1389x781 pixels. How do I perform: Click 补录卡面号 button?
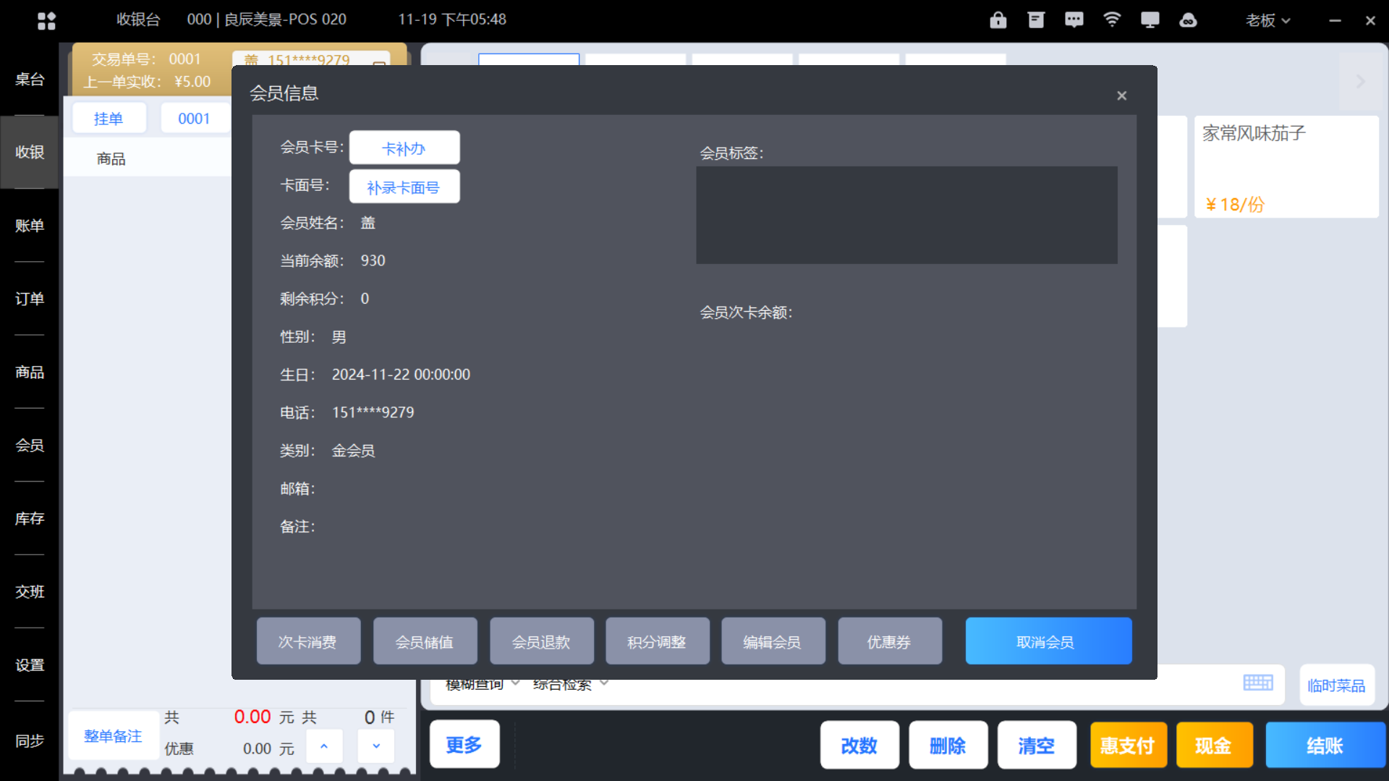point(404,187)
